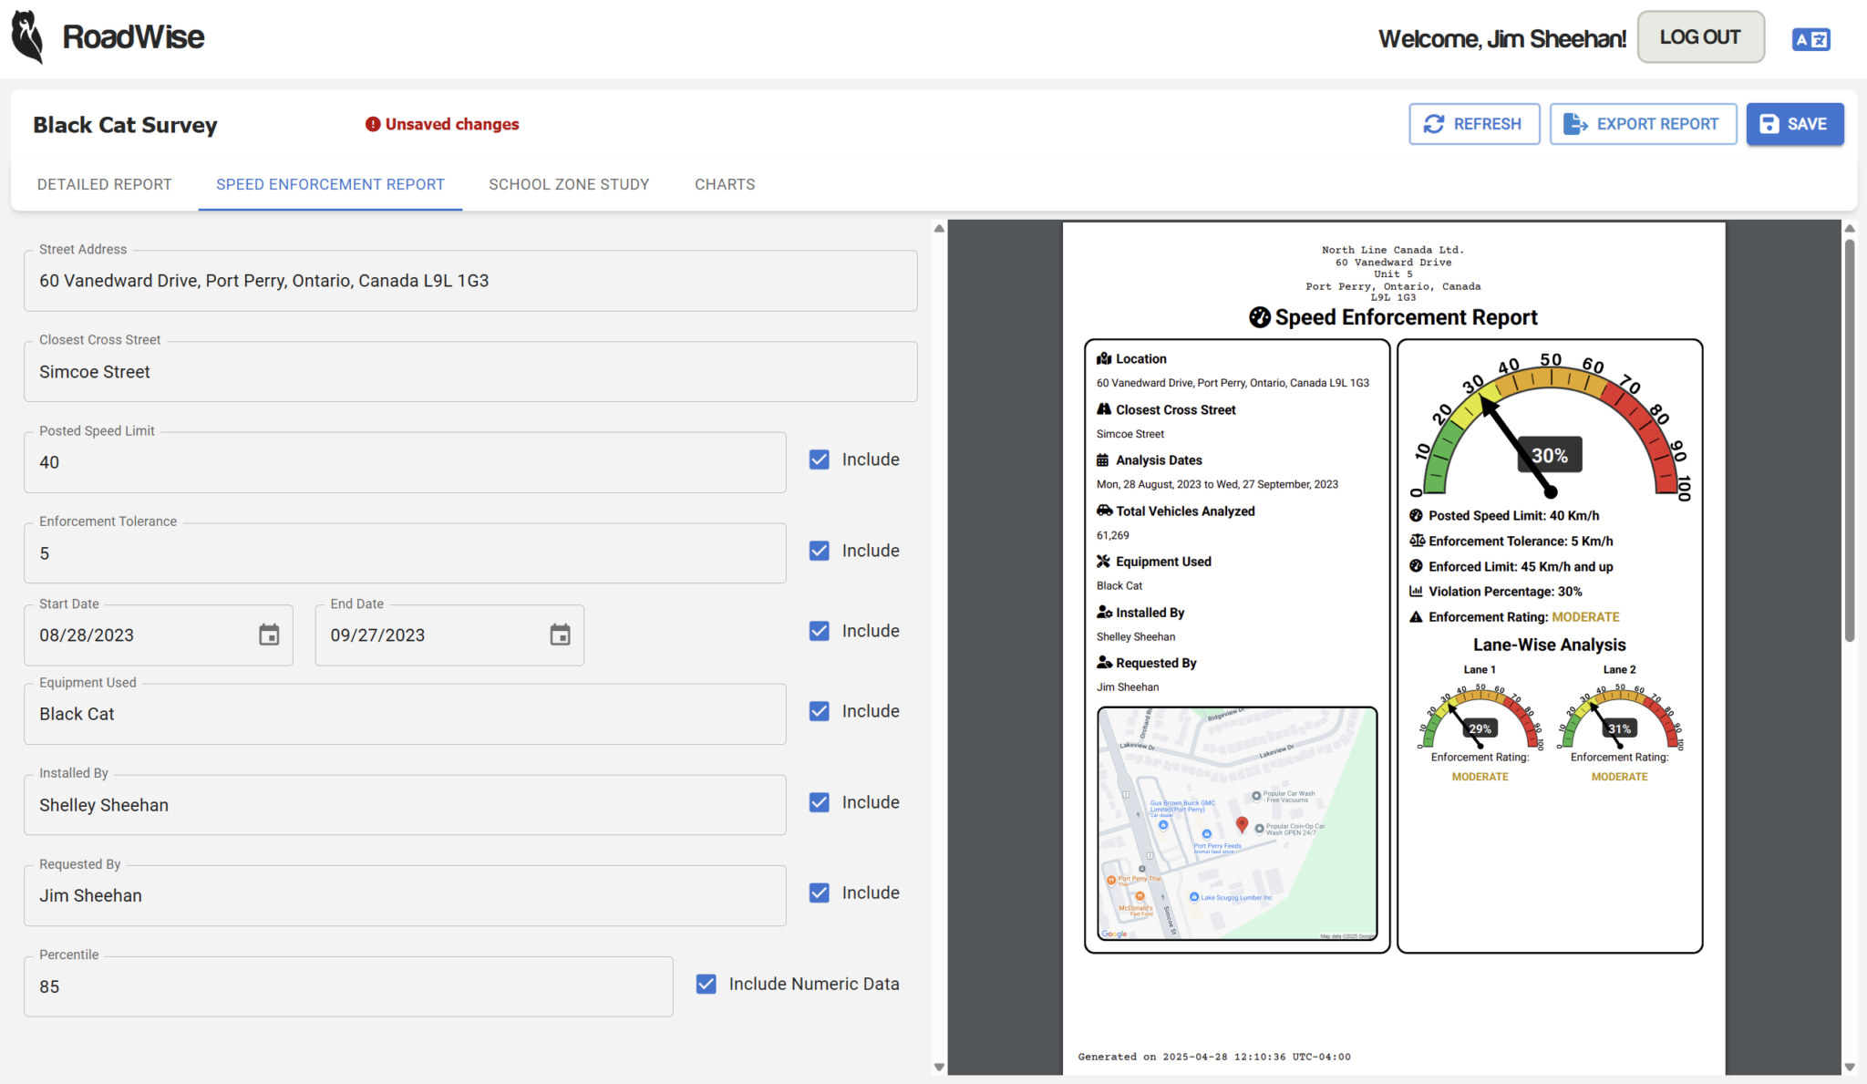Open the Charts tab
Image resolution: width=1867 pixels, height=1084 pixels.
(x=725, y=184)
